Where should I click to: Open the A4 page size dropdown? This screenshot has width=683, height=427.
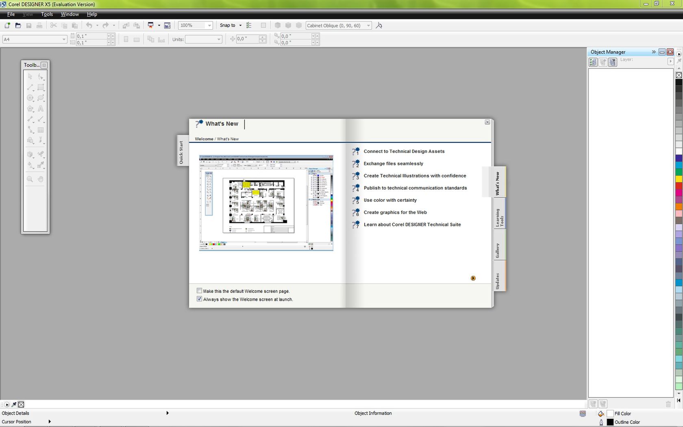(x=64, y=39)
